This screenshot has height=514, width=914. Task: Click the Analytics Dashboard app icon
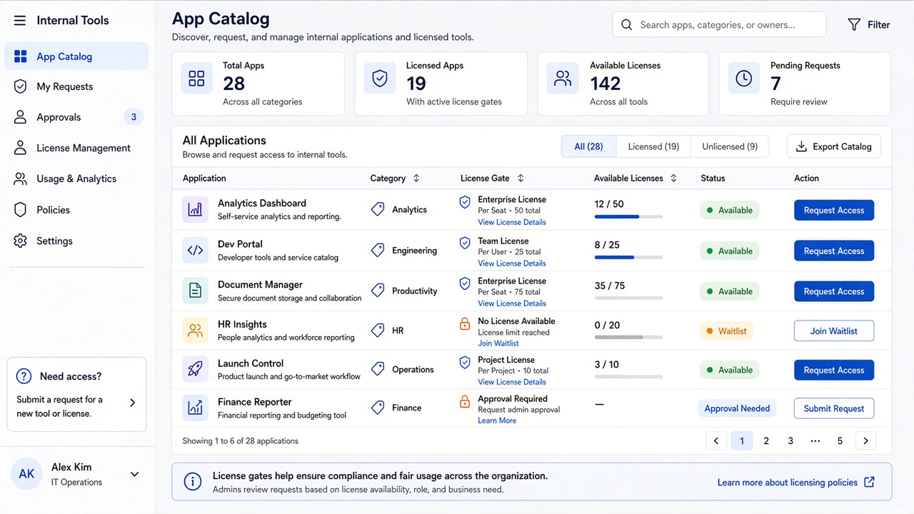click(x=195, y=210)
